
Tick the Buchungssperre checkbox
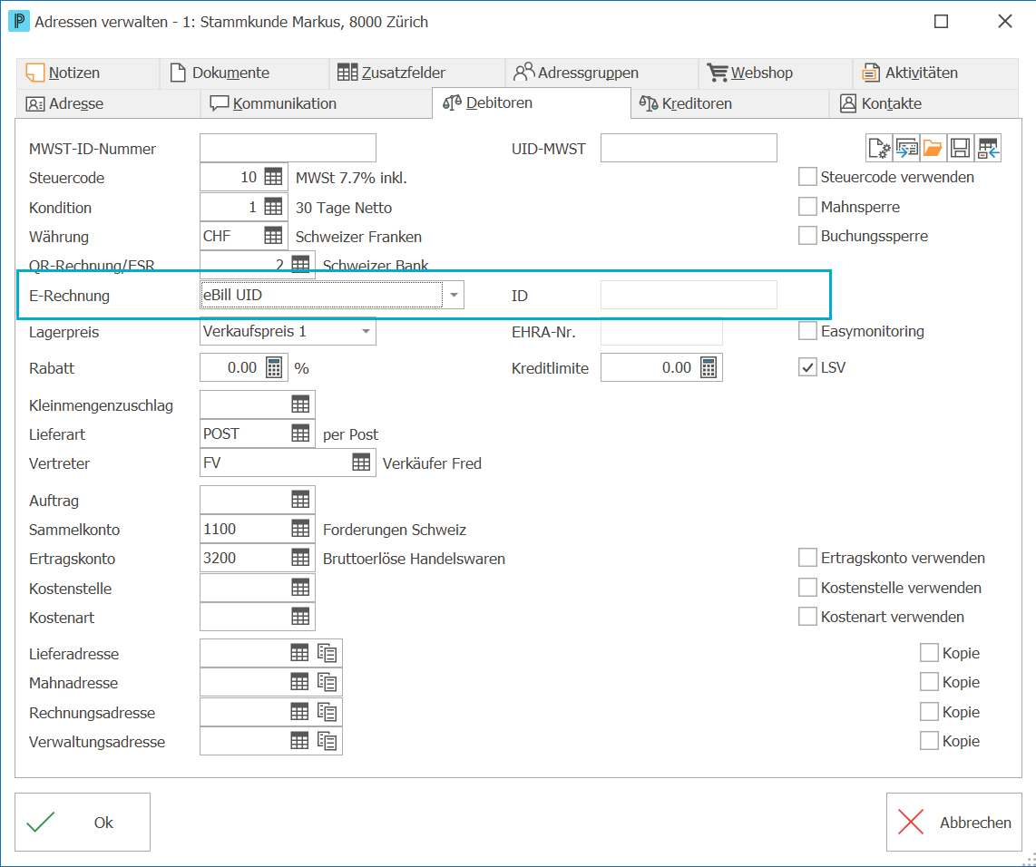pyautogui.click(x=807, y=236)
